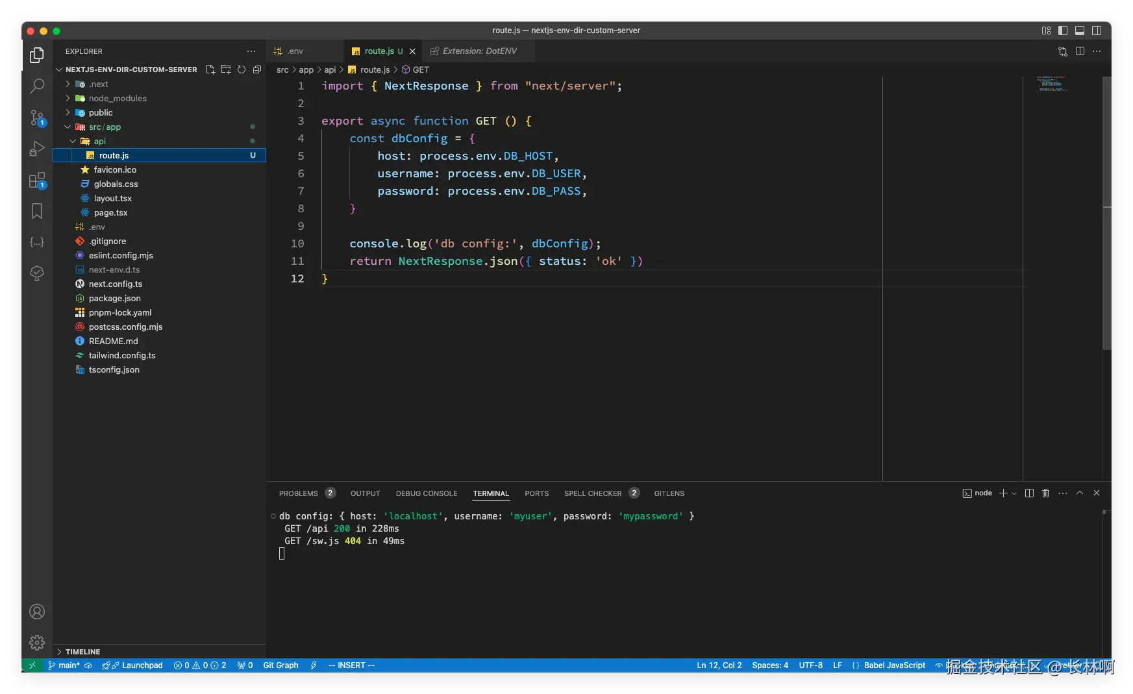Collapse all folders in Explorer
The width and height of the screenshot is (1133, 694).
click(x=257, y=69)
